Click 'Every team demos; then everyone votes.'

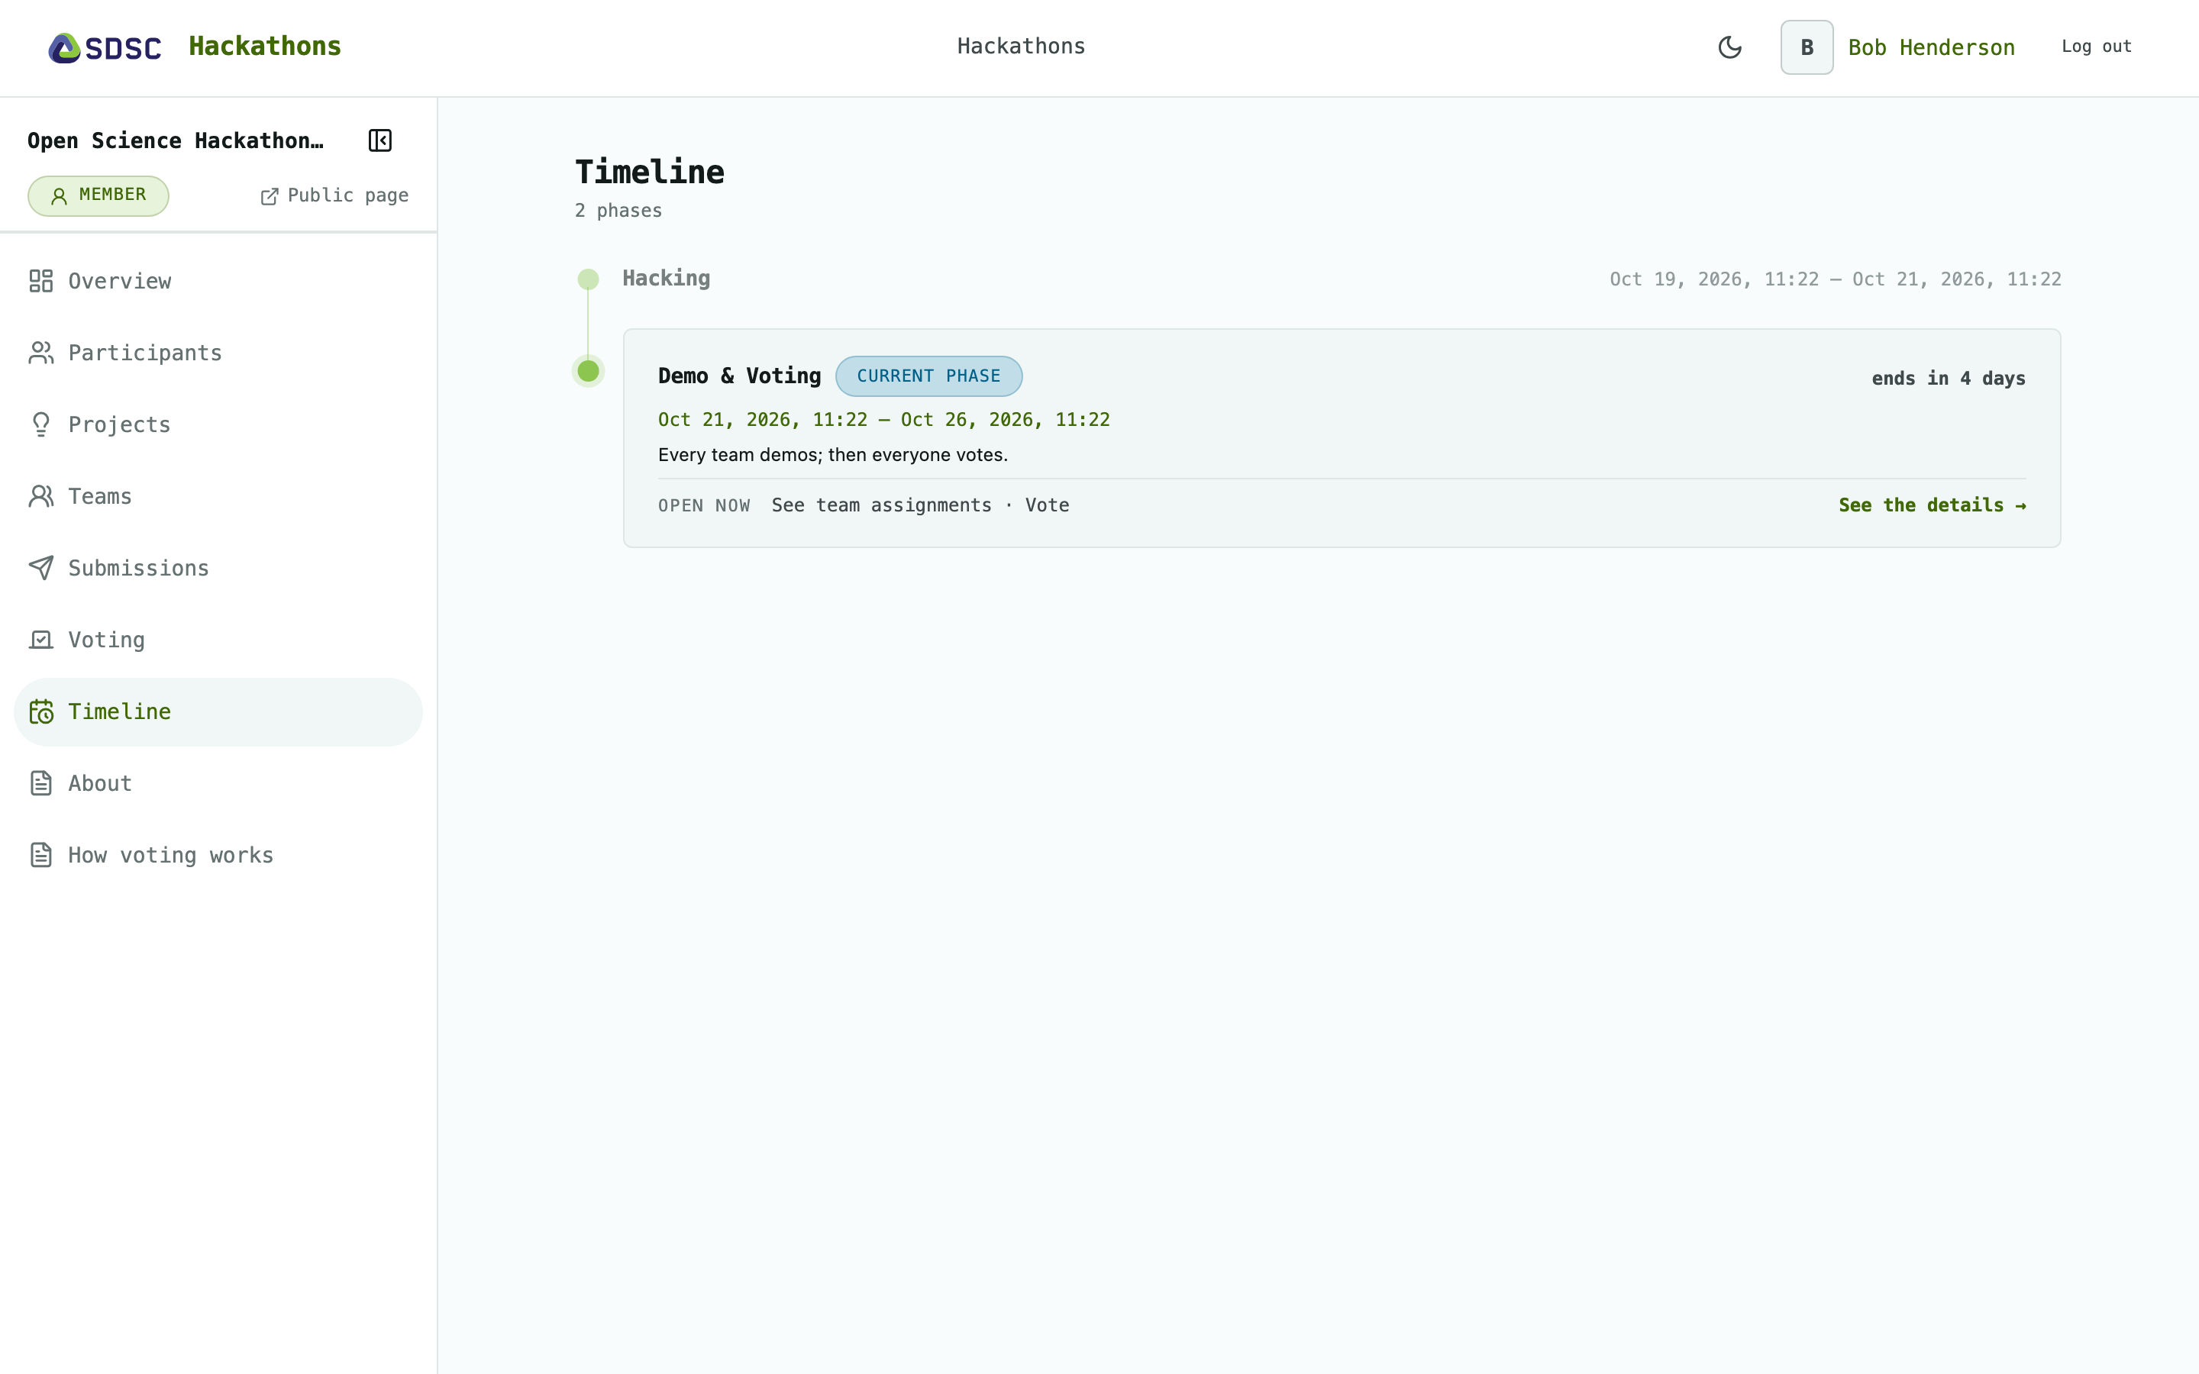tap(832, 455)
